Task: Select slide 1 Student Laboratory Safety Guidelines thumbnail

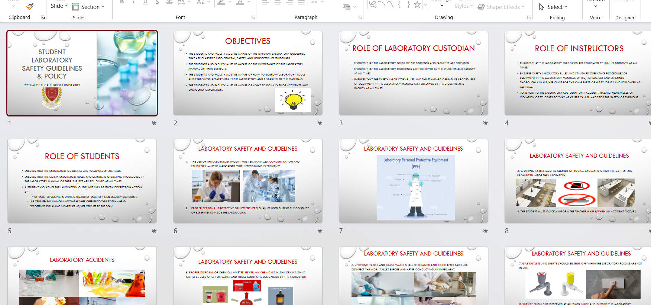Action: [82, 73]
